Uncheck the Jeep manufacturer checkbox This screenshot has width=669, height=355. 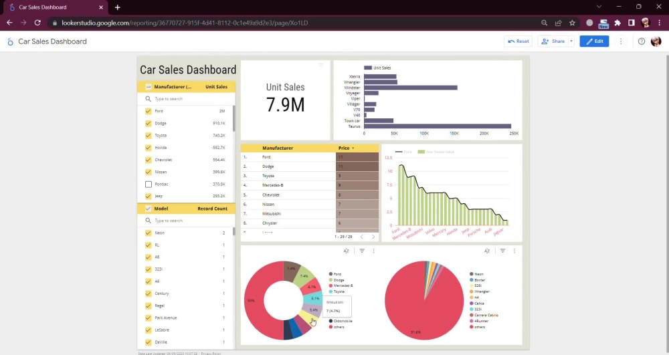pyautogui.click(x=148, y=196)
